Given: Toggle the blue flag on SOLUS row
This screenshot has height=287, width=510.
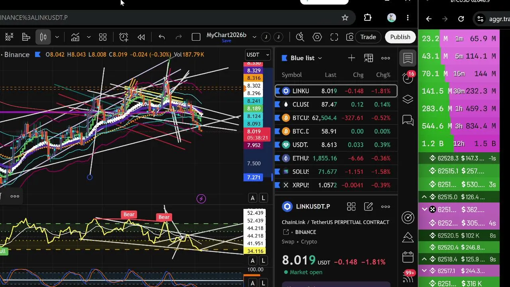Looking at the screenshot, I should (x=277, y=171).
